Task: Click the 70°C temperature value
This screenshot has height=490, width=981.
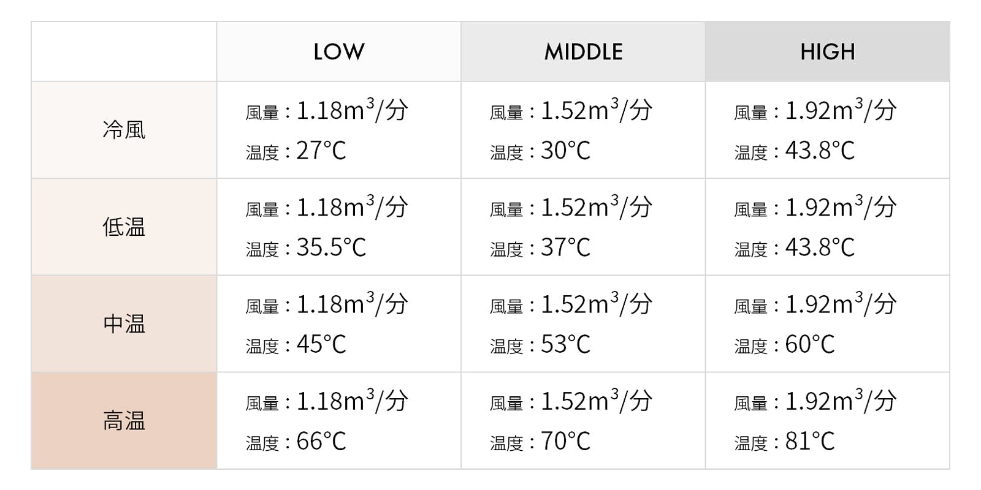Action: tap(565, 442)
